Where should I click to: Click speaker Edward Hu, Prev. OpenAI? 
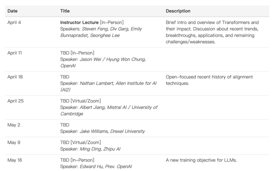(105, 167)
